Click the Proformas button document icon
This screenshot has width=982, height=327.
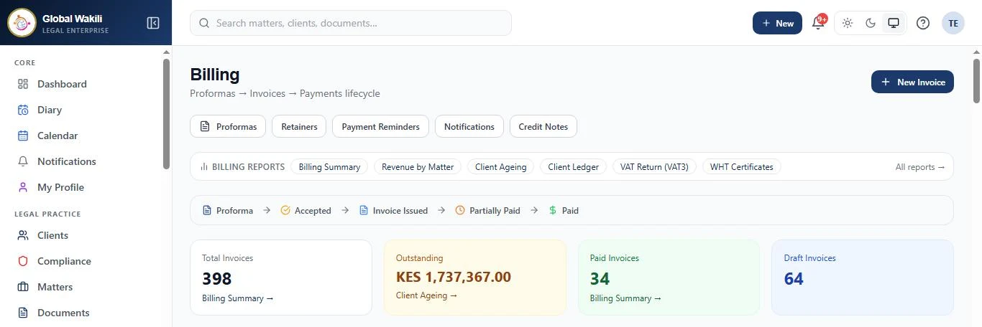204,126
